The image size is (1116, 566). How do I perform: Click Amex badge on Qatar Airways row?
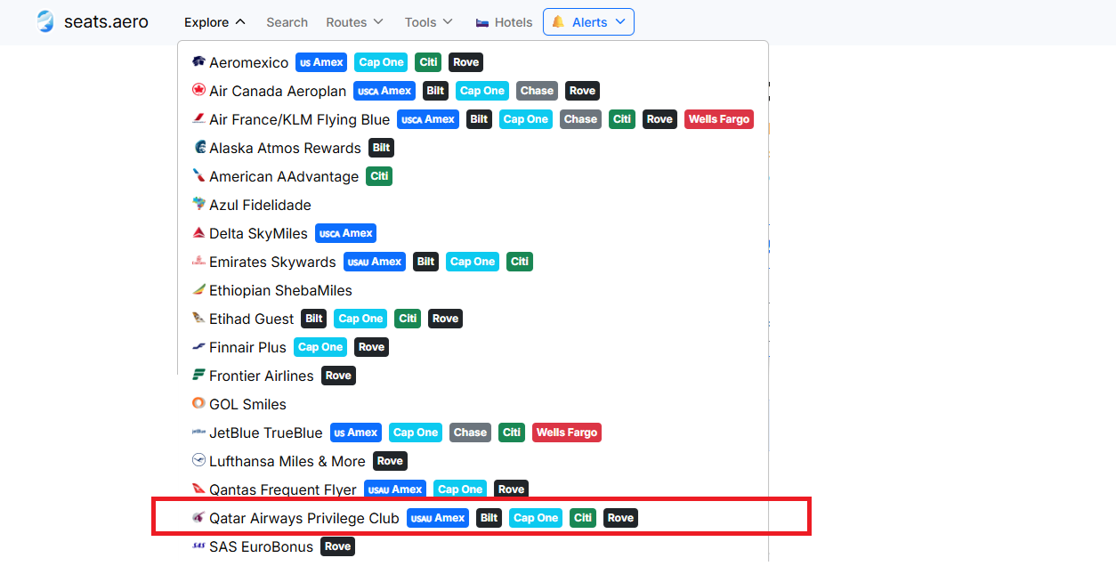(x=438, y=518)
